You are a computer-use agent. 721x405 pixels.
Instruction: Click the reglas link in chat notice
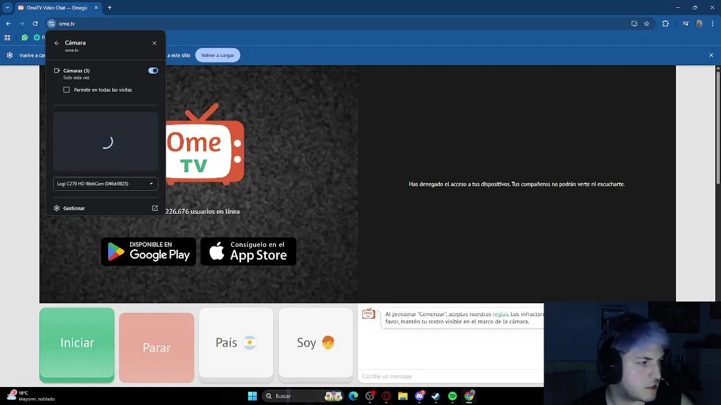[500, 314]
